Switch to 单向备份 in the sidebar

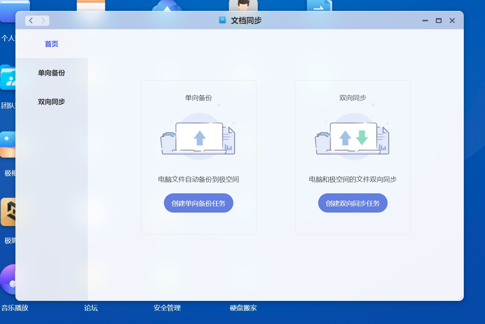point(51,73)
